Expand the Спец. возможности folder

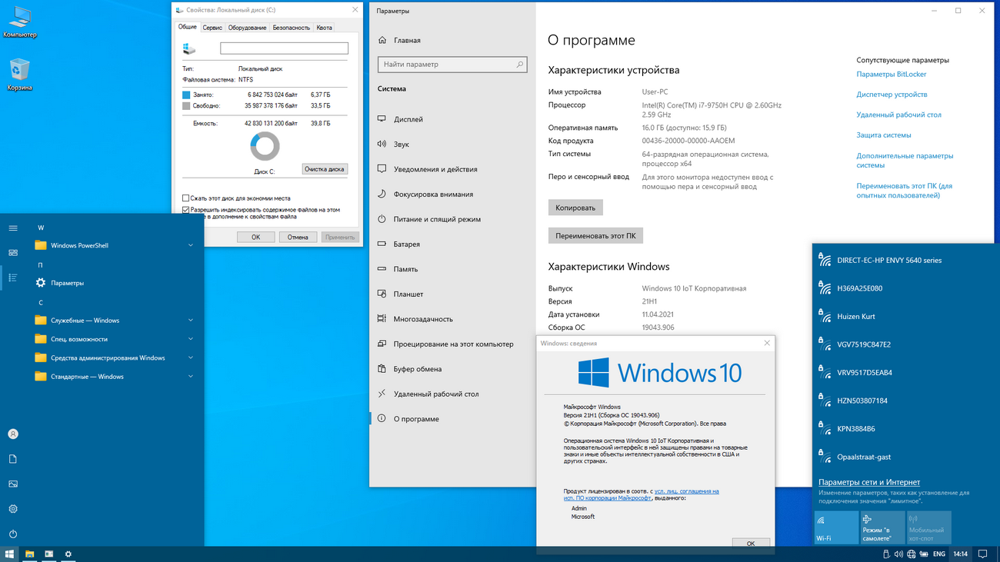point(115,339)
